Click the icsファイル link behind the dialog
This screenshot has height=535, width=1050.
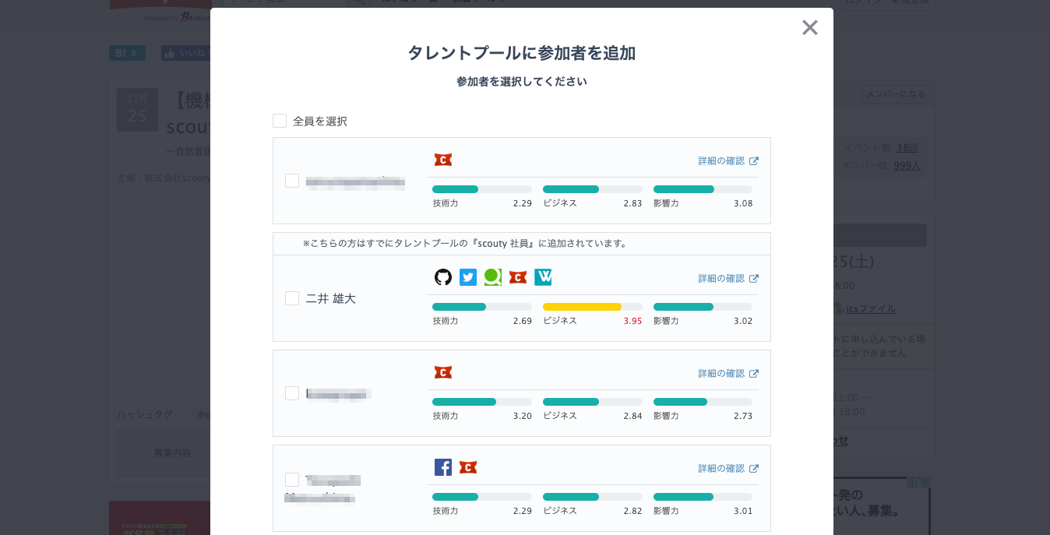(x=871, y=309)
